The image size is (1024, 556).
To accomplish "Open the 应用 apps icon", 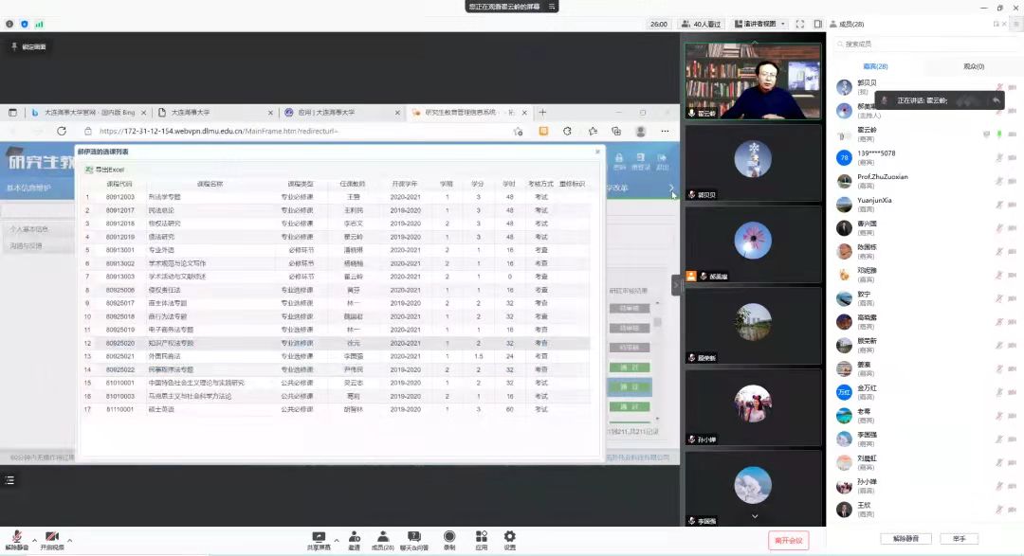I will [481, 537].
